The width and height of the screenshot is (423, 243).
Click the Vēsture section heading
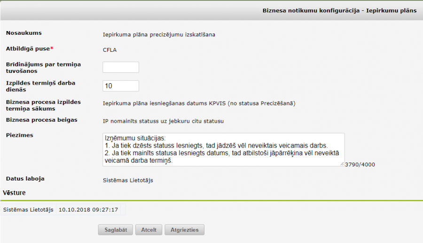point(15,193)
